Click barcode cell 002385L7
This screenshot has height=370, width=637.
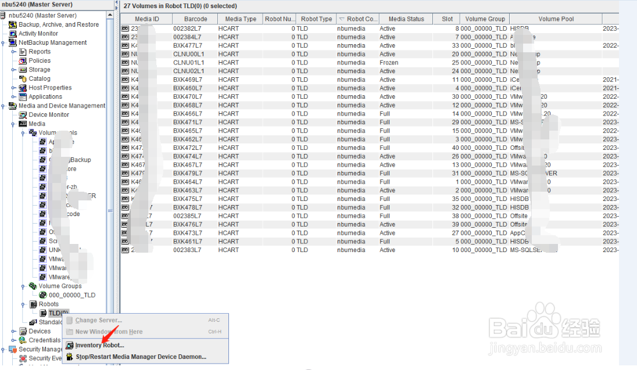click(187, 216)
